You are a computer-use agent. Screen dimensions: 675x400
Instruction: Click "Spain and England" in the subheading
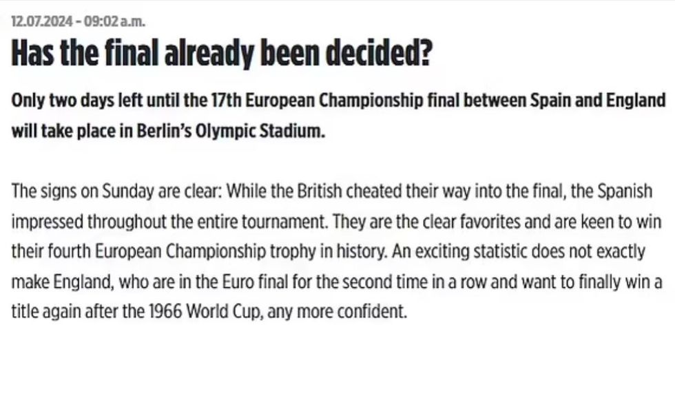(597, 101)
